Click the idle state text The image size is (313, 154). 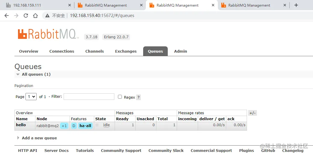click(107, 125)
